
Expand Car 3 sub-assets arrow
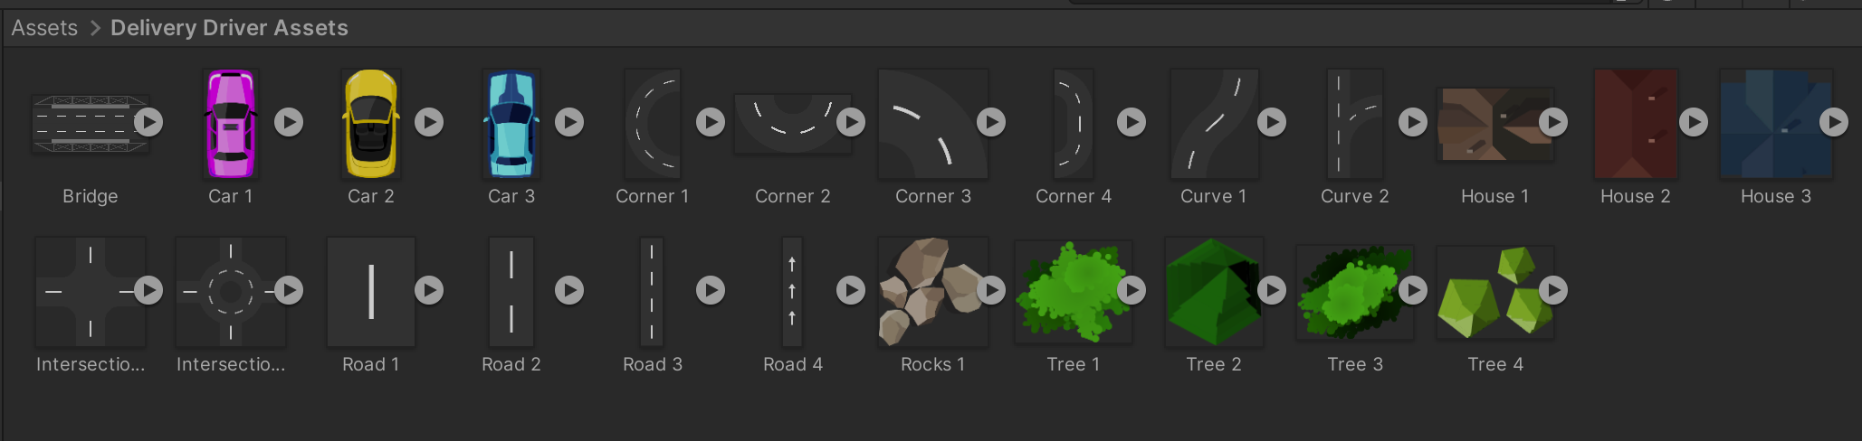569,122
